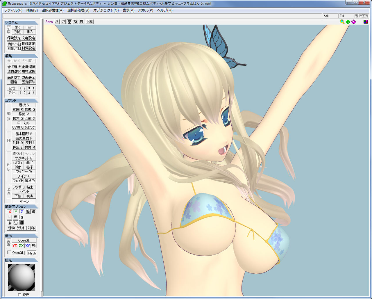Click slot 1 in the 記憶 row
The width and height of the screenshot is (372, 299).
click(x=20, y=88)
